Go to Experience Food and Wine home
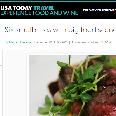This screenshot has height=116, width=116. point(39,13)
